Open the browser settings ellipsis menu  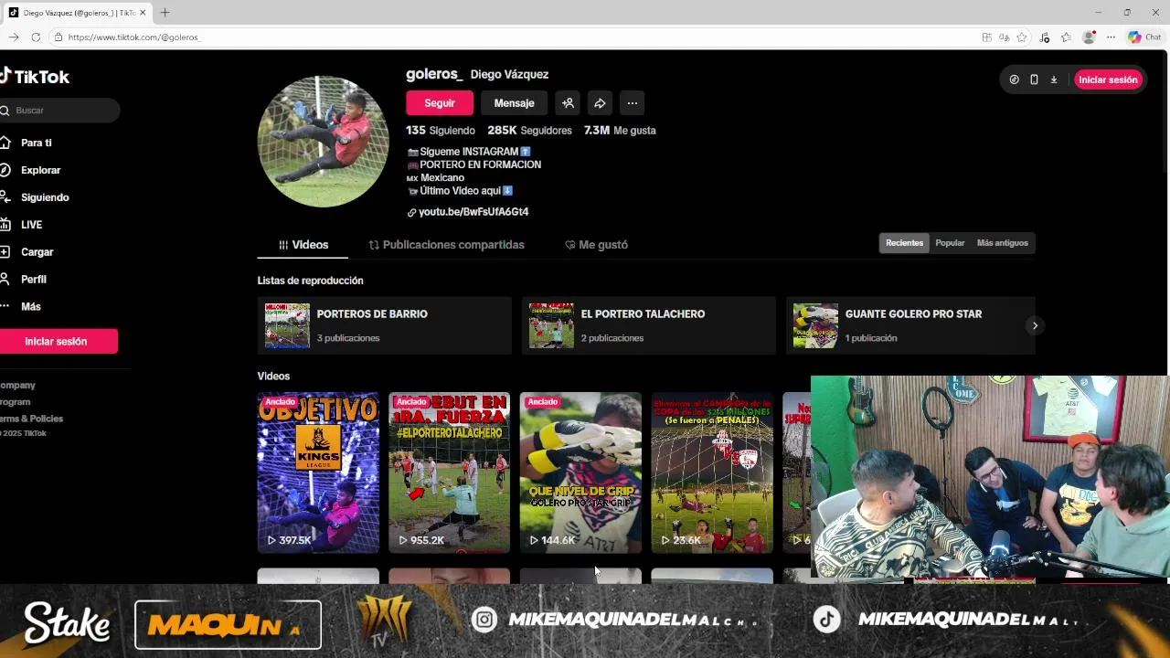[1111, 37]
